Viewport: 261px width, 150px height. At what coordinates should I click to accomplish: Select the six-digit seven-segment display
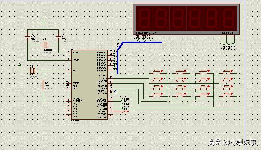186,19
